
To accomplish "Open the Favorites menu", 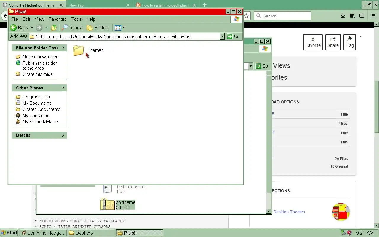I will [57, 19].
